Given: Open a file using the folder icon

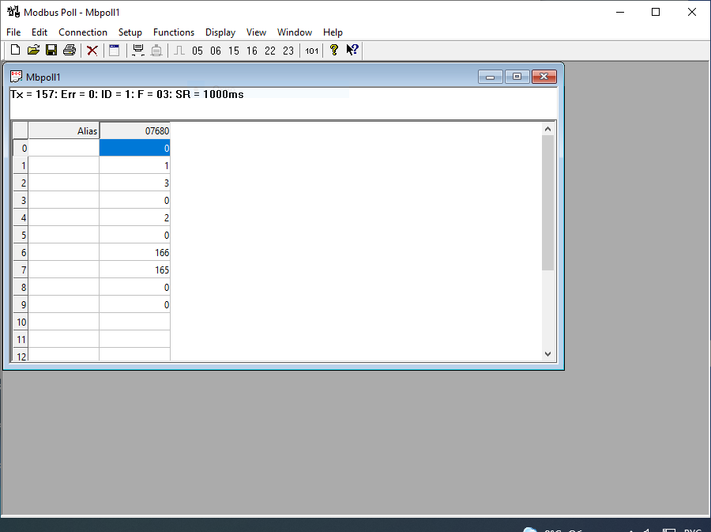Looking at the screenshot, I should click(x=33, y=51).
